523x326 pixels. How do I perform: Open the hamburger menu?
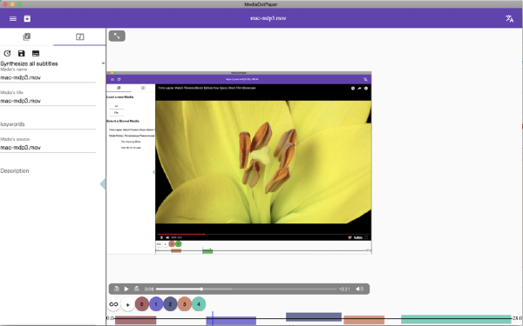coord(13,18)
